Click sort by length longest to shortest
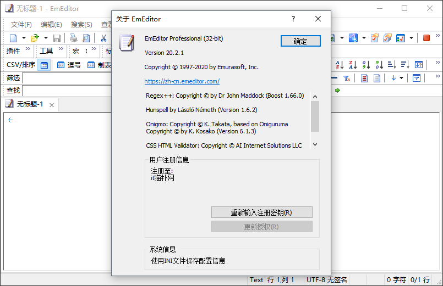This screenshot has width=443, height=286. 405,65
